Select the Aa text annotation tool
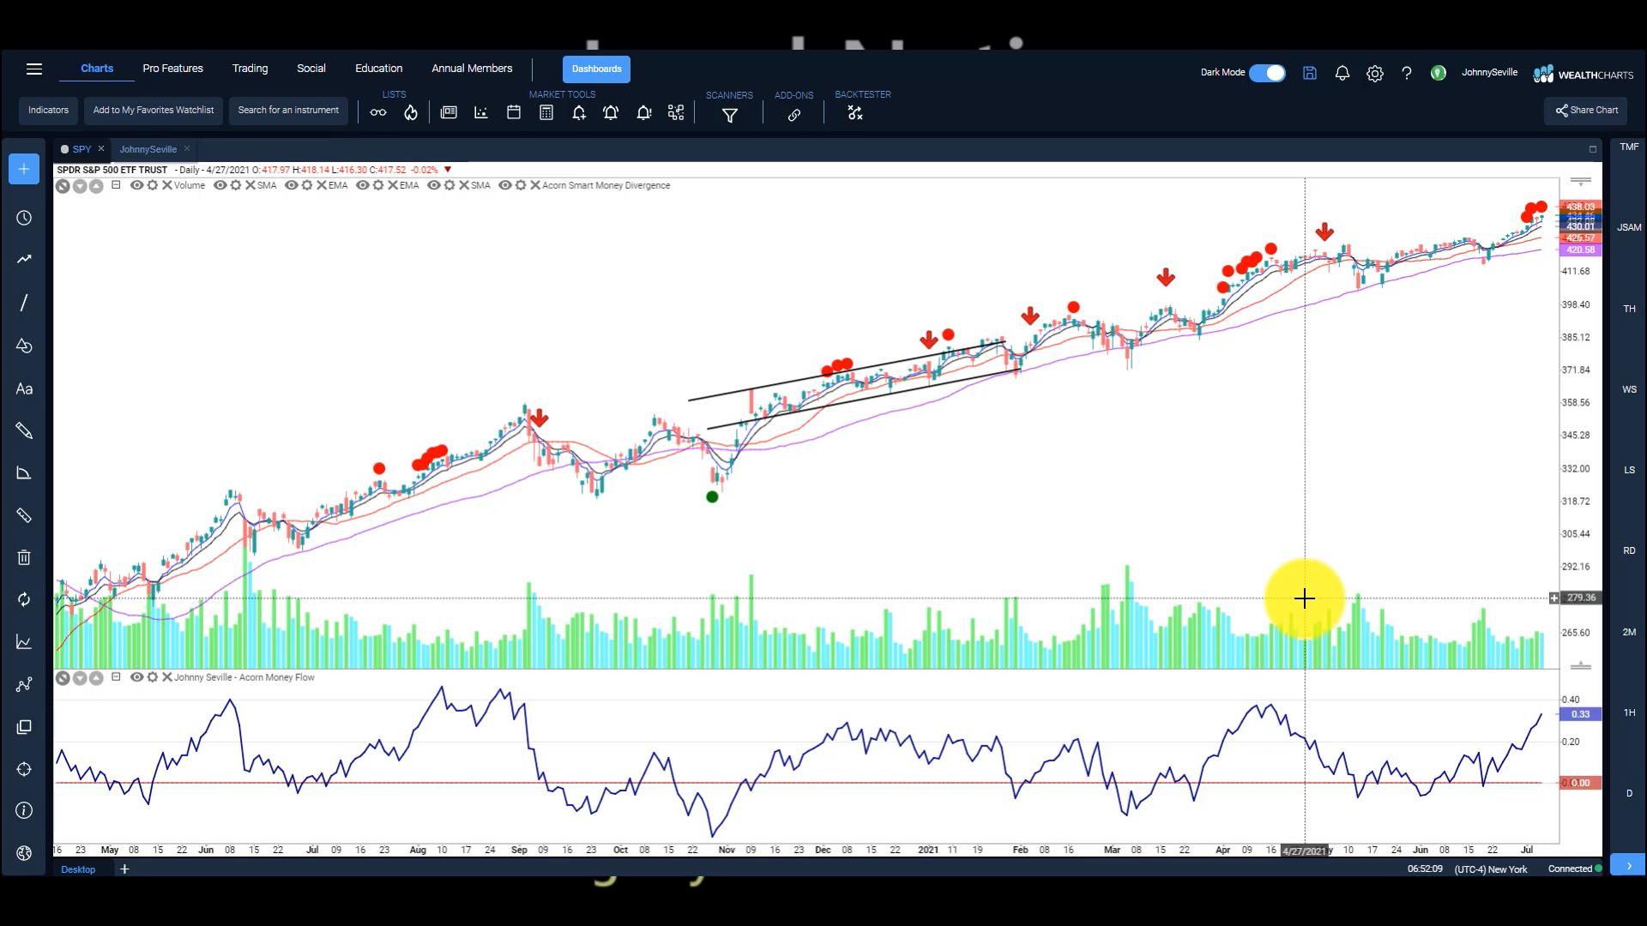This screenshot has width=1647, height=926. coord(24,389)
